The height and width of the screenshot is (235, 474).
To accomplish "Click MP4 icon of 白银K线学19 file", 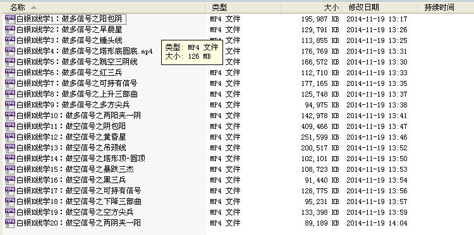I will (x=10, y=212).
